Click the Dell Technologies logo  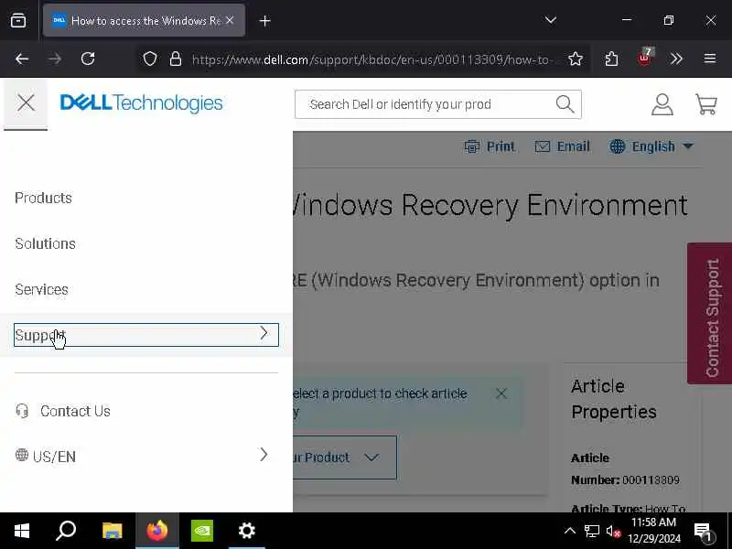pos(142,102)
